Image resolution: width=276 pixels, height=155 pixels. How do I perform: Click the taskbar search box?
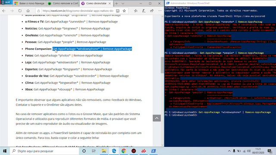(x=44, y=151)
